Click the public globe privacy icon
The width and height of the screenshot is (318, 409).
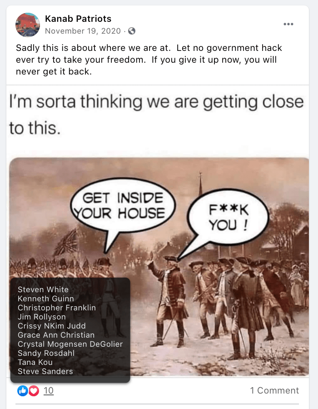[132, 31]
